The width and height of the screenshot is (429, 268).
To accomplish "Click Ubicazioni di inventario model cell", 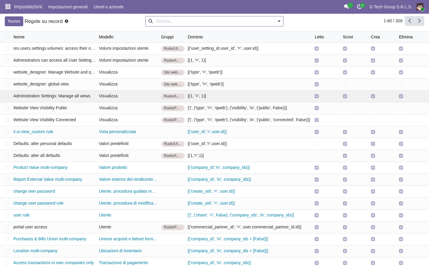I will click(120, 251).
